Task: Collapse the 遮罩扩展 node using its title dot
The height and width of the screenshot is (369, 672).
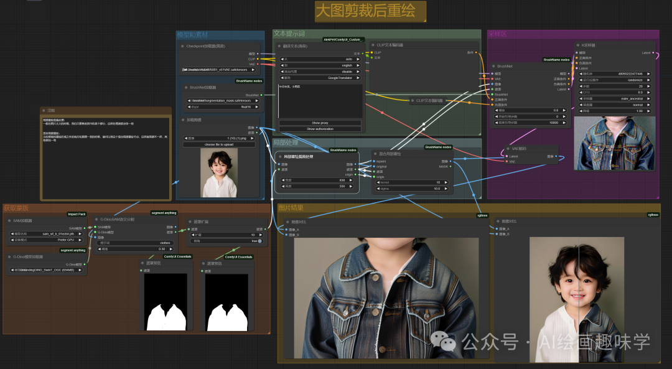Action: 190,222
